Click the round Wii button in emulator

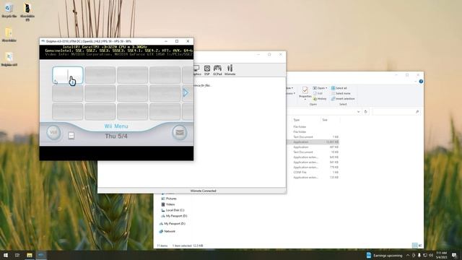(x=53, y=132)
